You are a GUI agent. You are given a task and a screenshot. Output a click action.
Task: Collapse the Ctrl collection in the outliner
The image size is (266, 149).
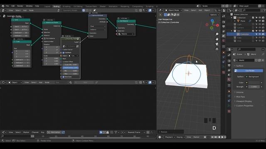pos(232,31)
